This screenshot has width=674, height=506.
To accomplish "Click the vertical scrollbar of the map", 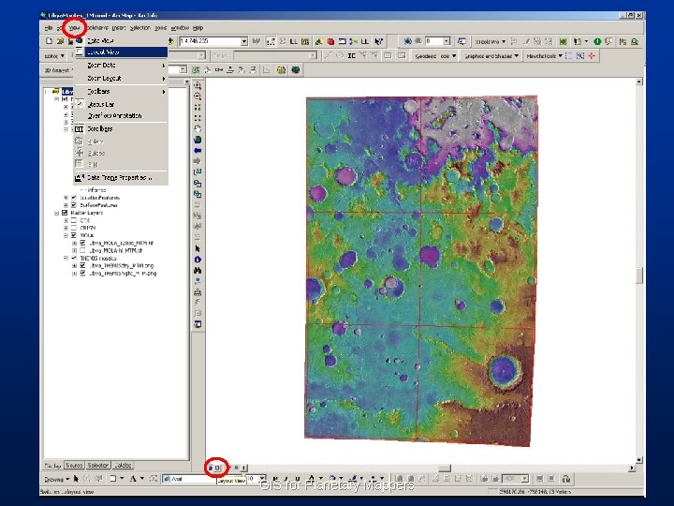I will (639, 274).
